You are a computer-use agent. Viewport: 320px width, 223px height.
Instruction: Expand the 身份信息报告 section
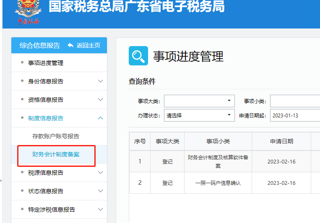click(x=100, y=81)
